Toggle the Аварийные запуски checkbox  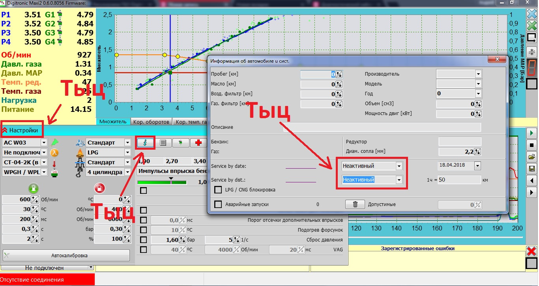pos(218,204)
